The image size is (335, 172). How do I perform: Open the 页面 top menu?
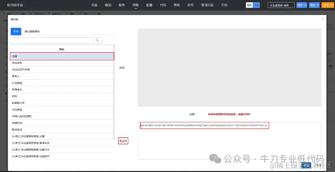(94, 5)
